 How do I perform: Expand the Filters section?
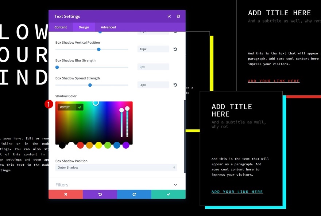[116, 185]
